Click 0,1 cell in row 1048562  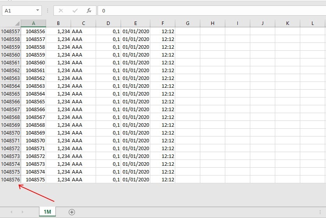(x=108, y=70)
